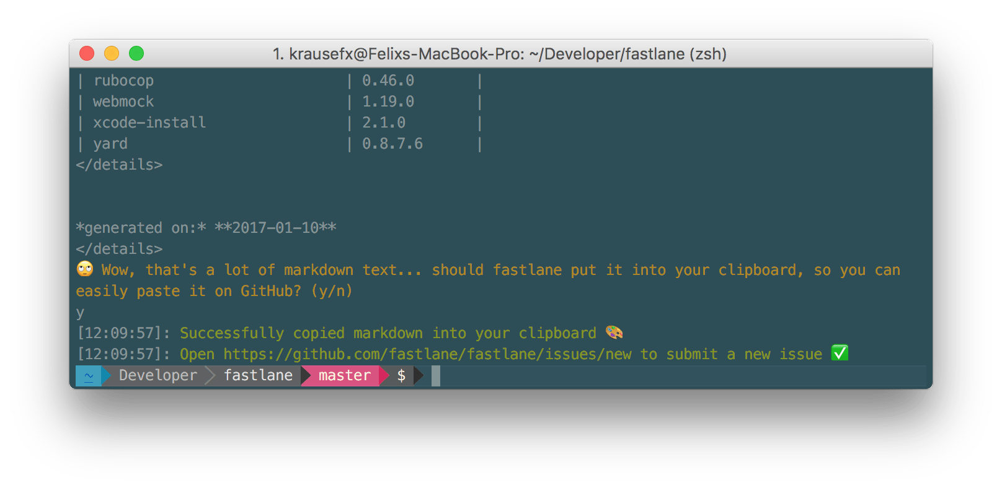Click the rubocop gem name

click(123, 81)
